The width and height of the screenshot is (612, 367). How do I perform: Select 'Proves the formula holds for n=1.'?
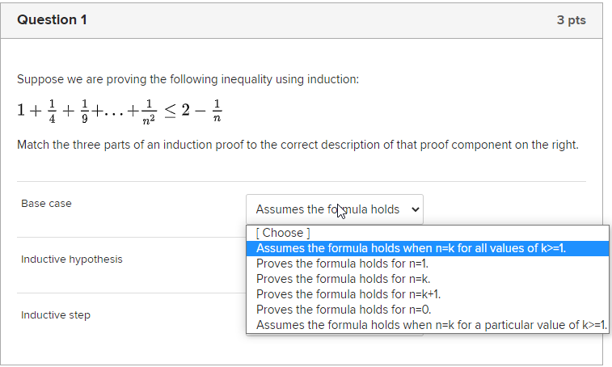pos(342,264)
